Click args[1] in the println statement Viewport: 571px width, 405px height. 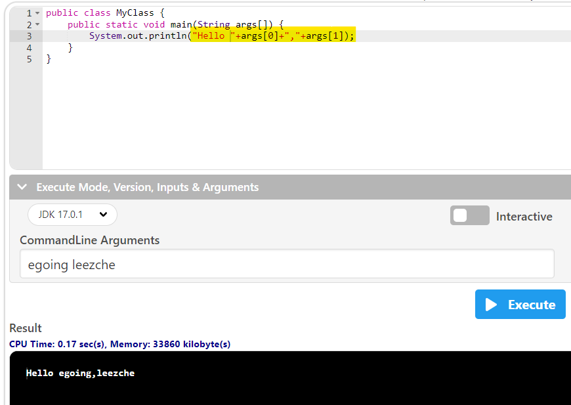click(324, 35)
